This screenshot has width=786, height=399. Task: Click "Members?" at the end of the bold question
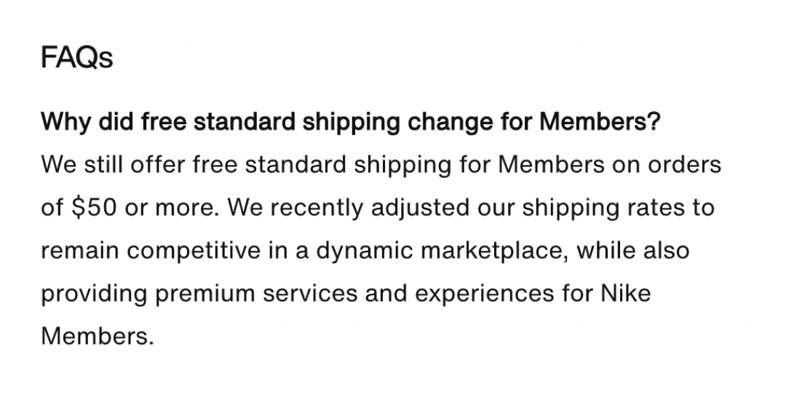pos(600,121)
